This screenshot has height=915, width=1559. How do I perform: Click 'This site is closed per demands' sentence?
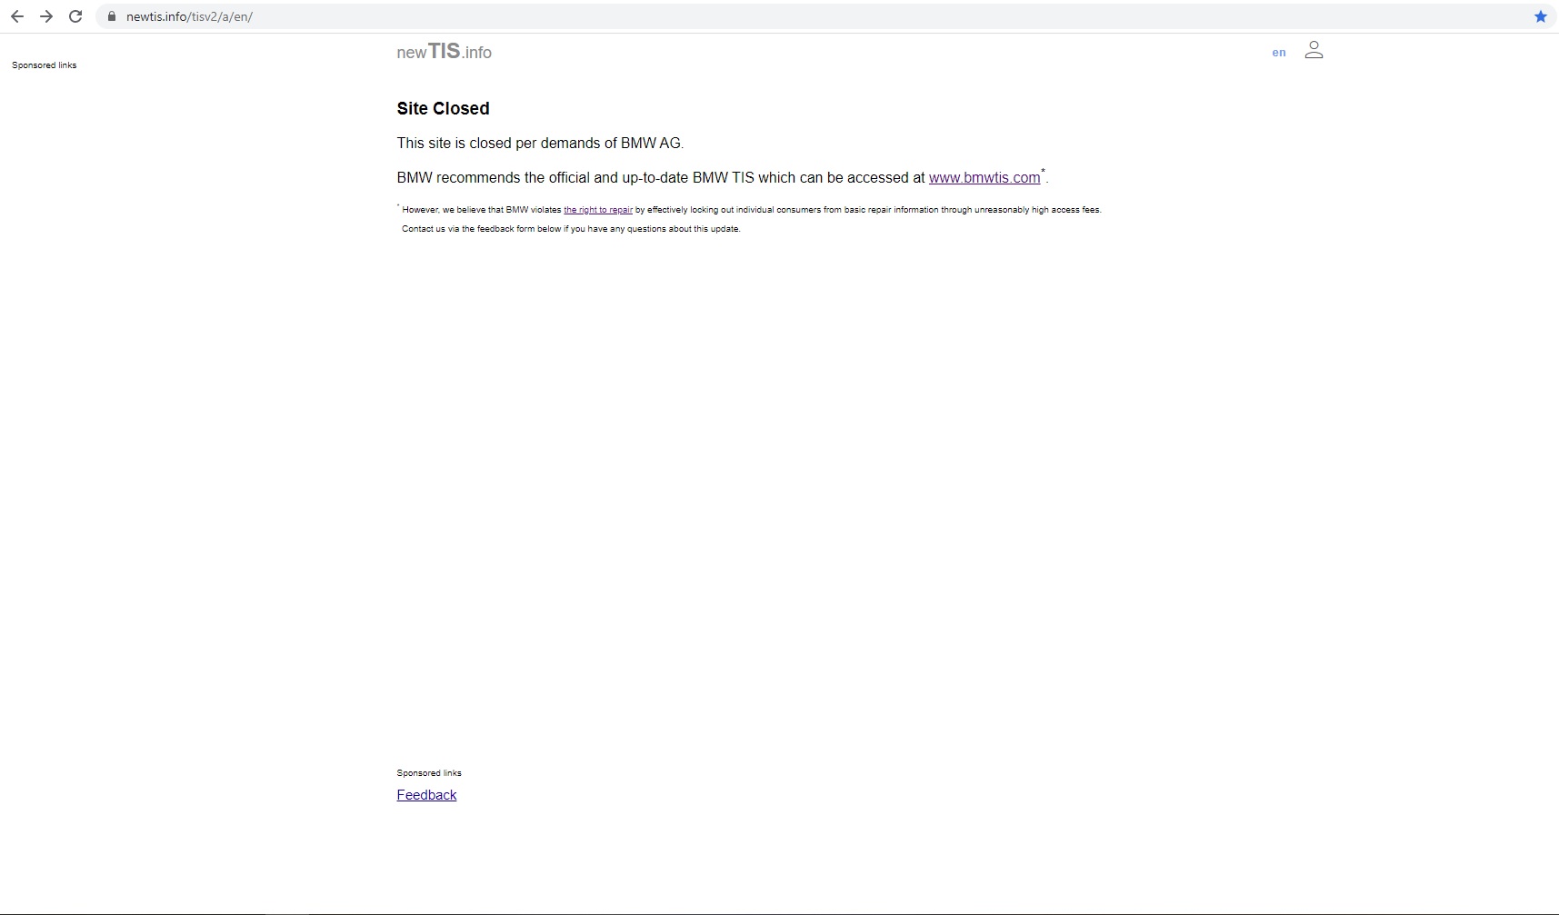[x=540, y=144]
